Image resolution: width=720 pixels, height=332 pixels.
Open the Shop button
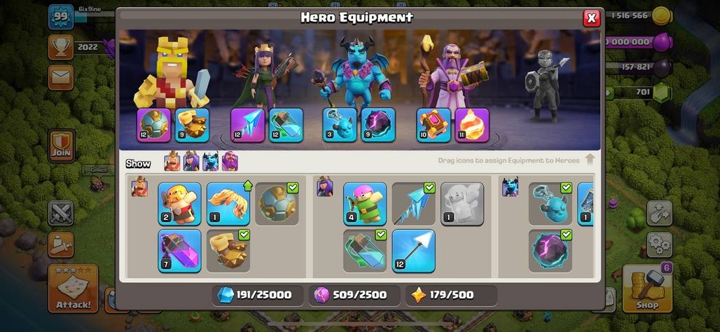(x=647, y=288)
